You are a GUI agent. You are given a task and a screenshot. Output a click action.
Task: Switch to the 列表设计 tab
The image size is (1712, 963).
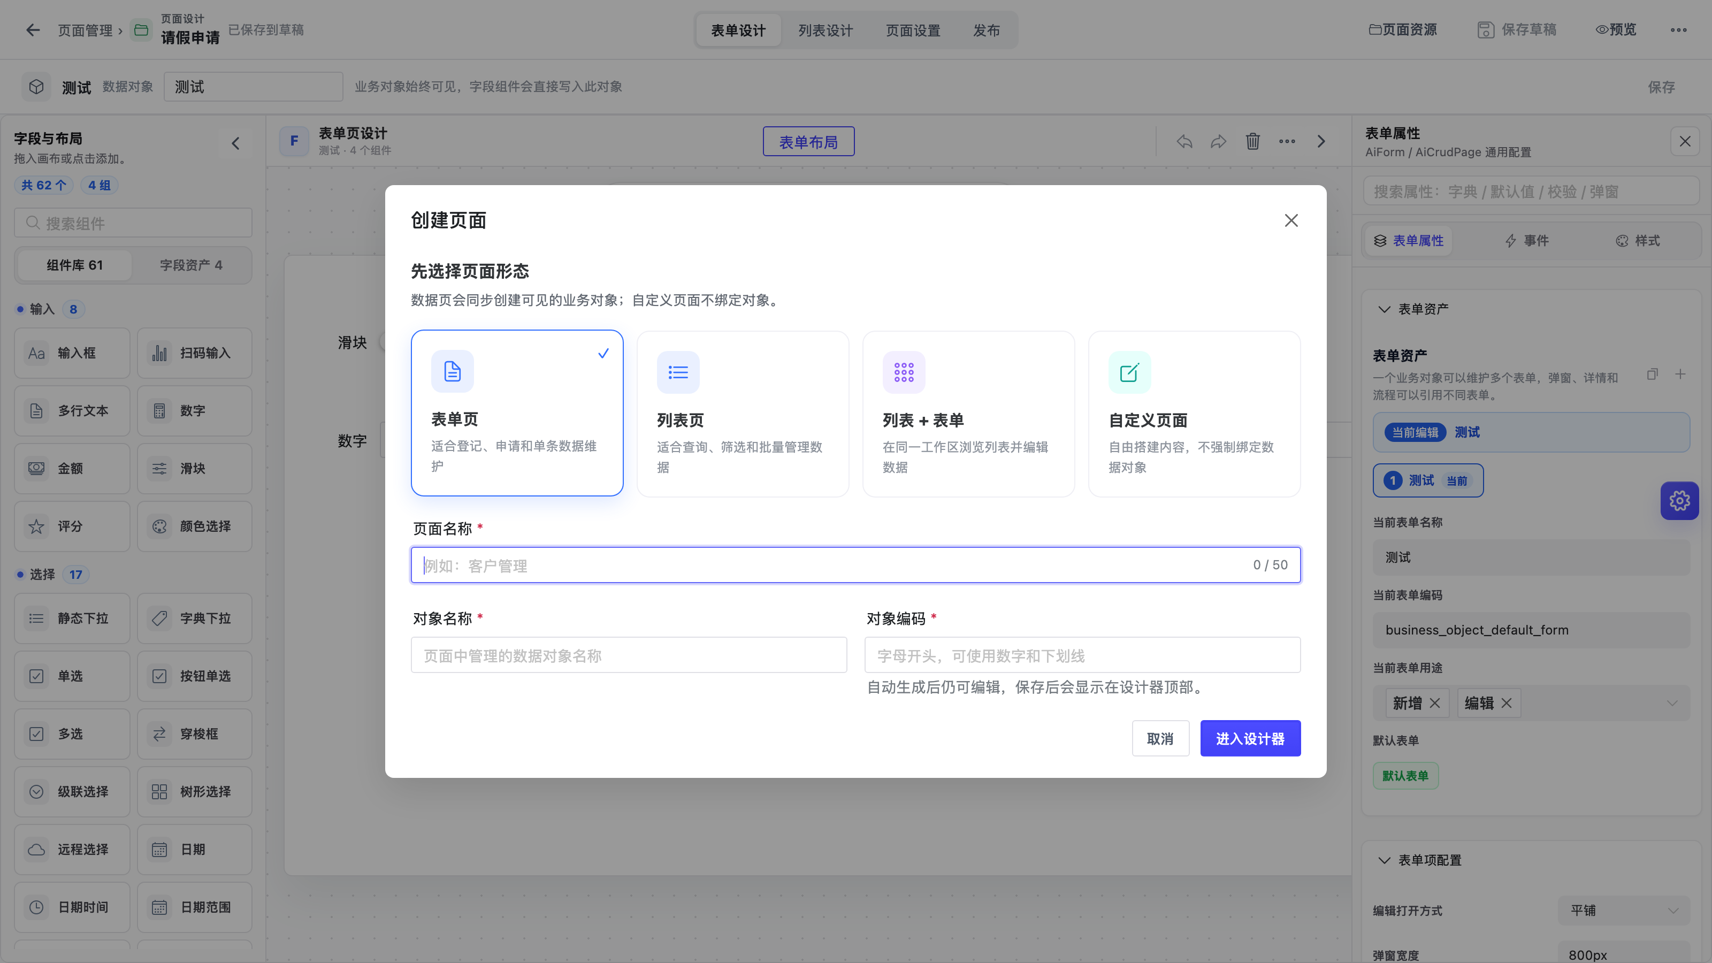pyautogui.click(x=826, y=30)
